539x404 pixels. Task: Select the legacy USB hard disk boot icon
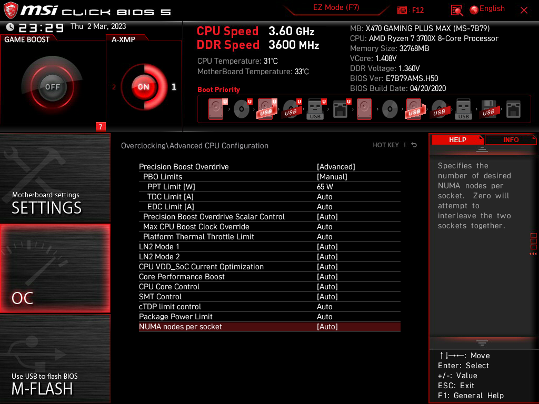(415, 109)
